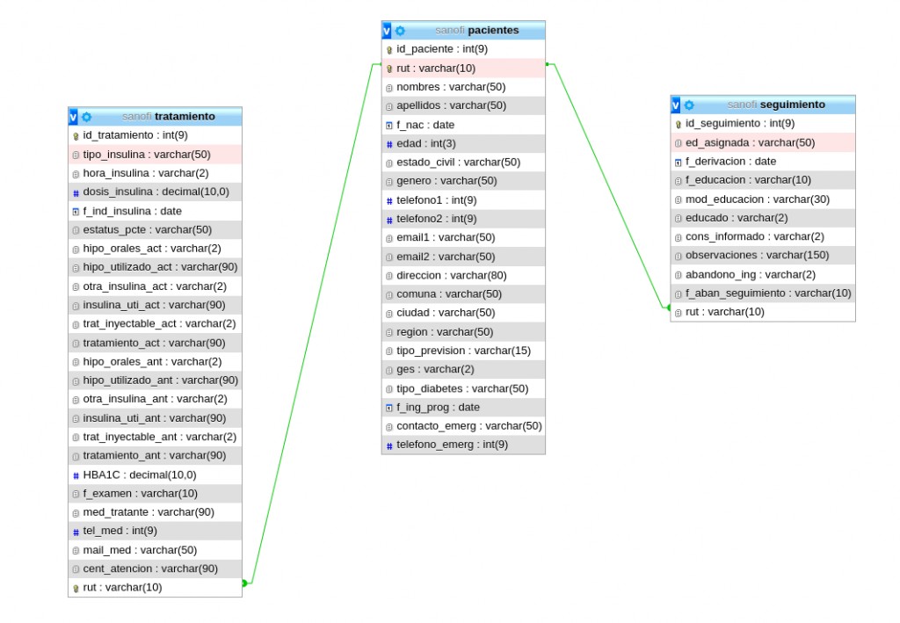Select the pacientes table title bar
The height and width of the screenshot is (623, 900).
(477, 31)
